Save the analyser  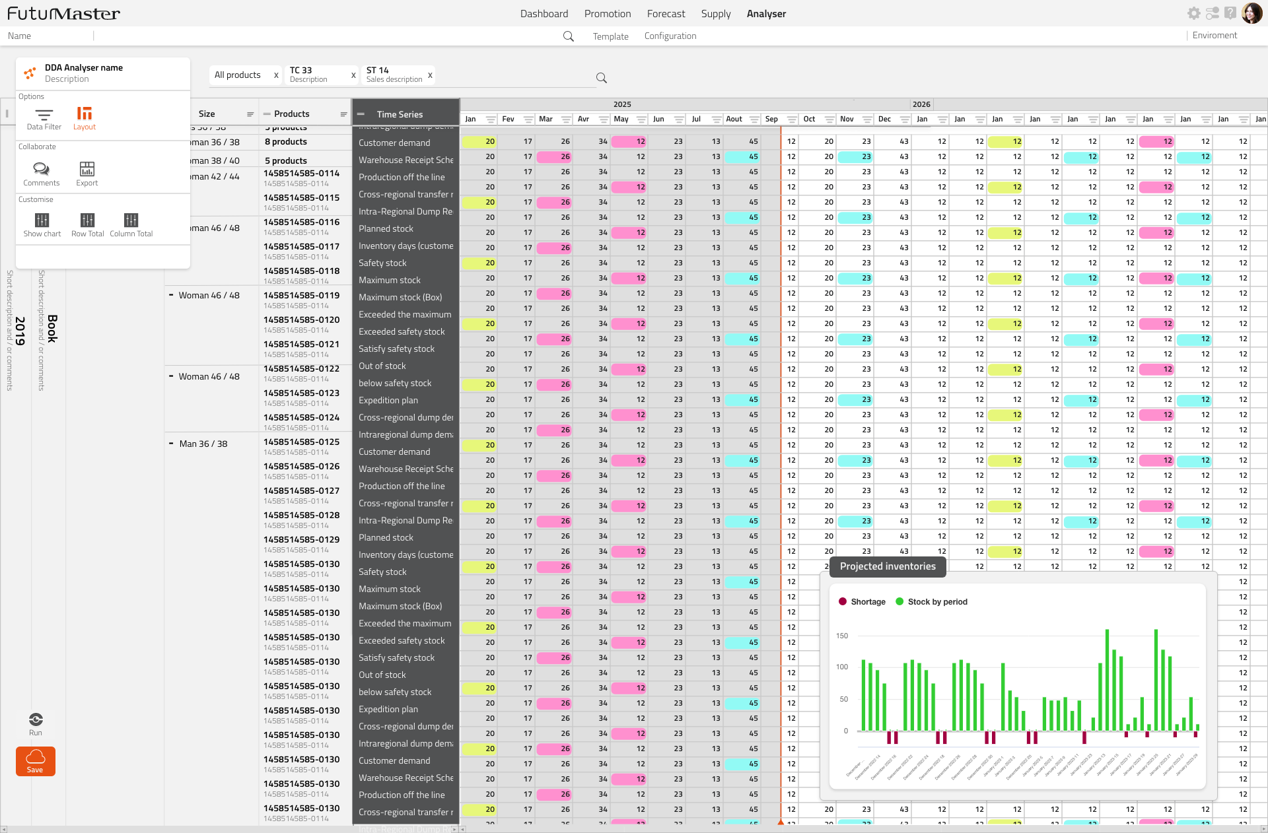click(x=35, y=761)
